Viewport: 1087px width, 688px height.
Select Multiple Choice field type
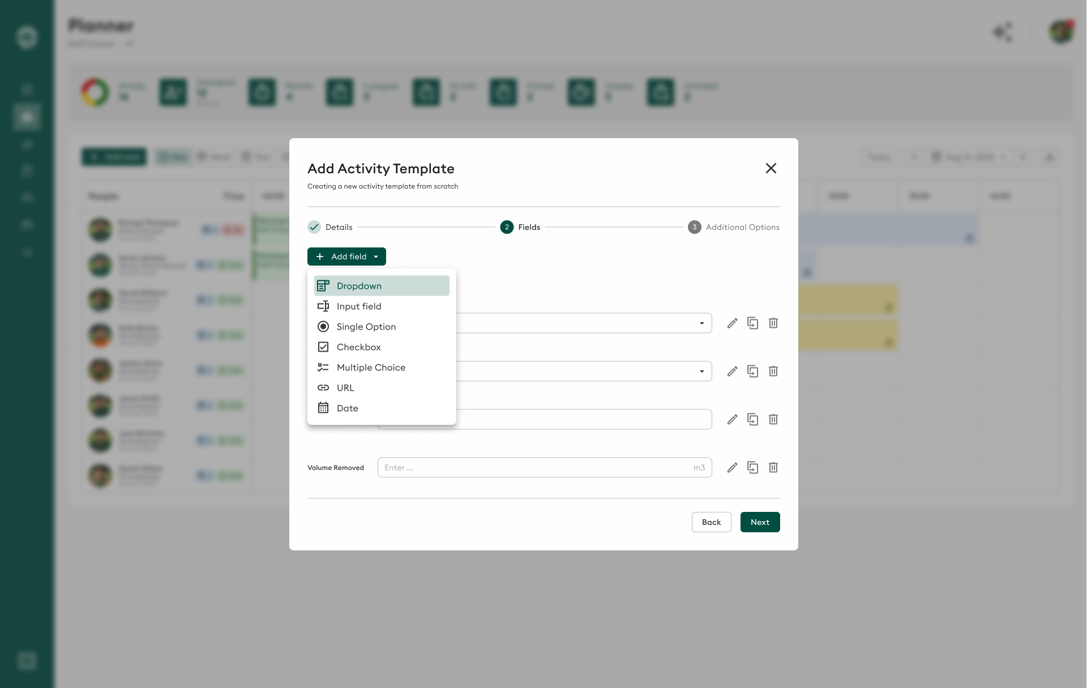(371, 367)
